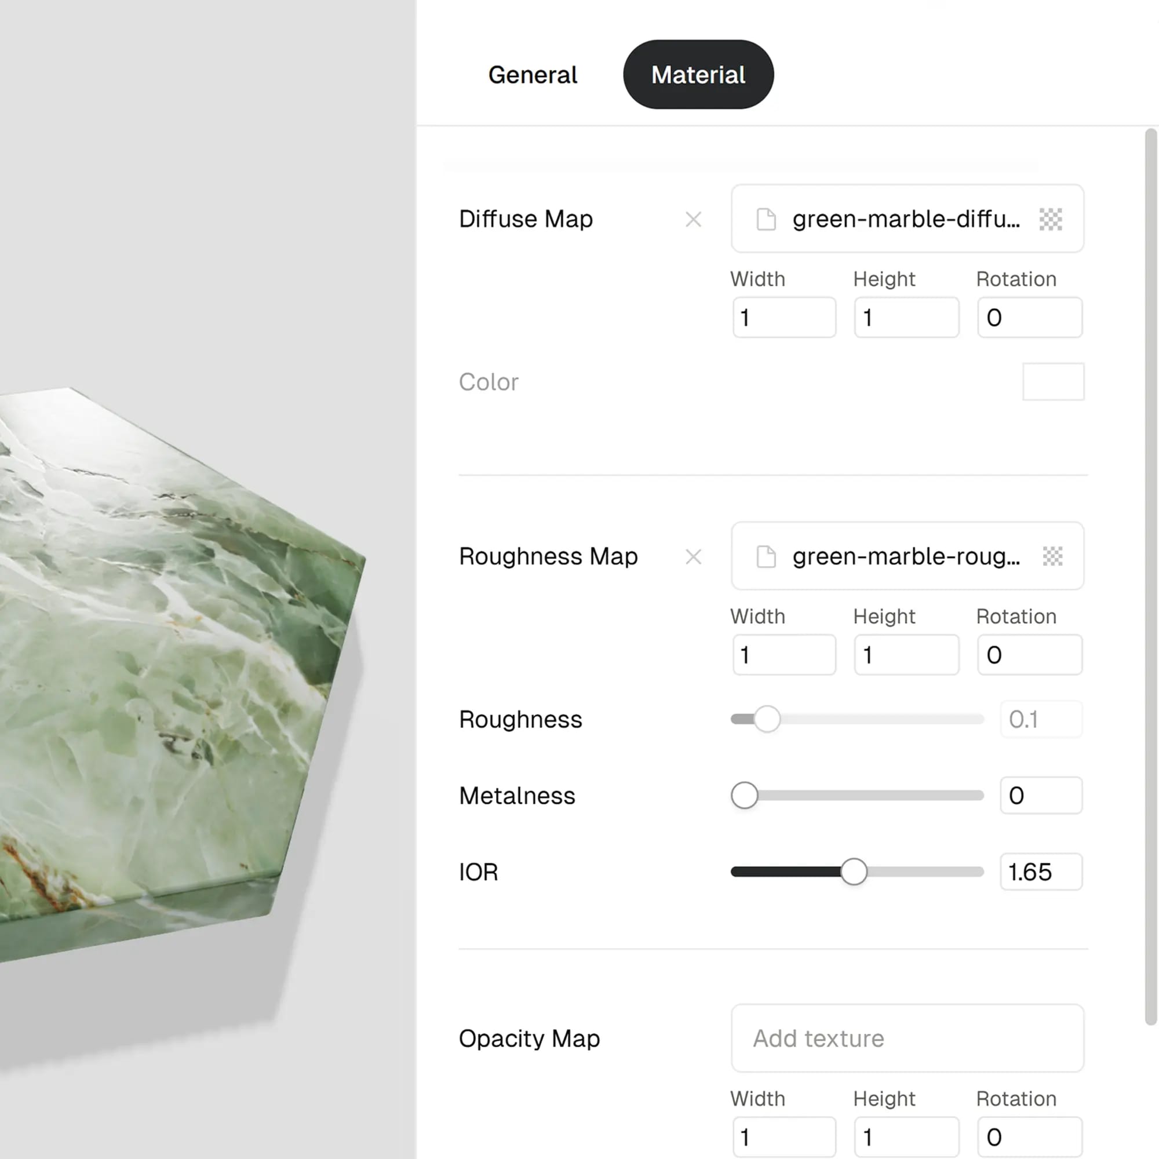The image size is (1159, 1159).
Task: Edit the Diffuse Map Rotation field
Action: point(1029,318)
